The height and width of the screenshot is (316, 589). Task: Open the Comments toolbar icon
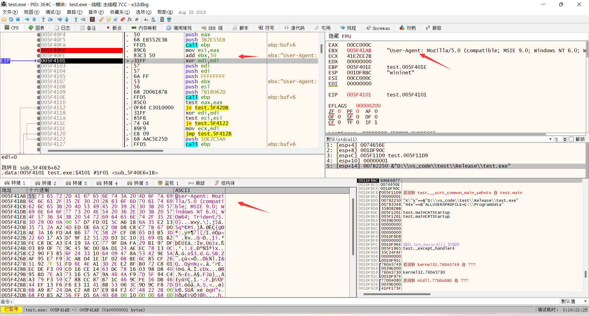coord(109,19)
